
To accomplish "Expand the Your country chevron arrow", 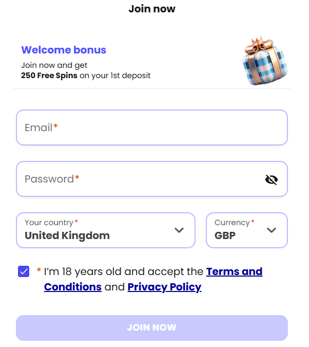I will (179, 230).
